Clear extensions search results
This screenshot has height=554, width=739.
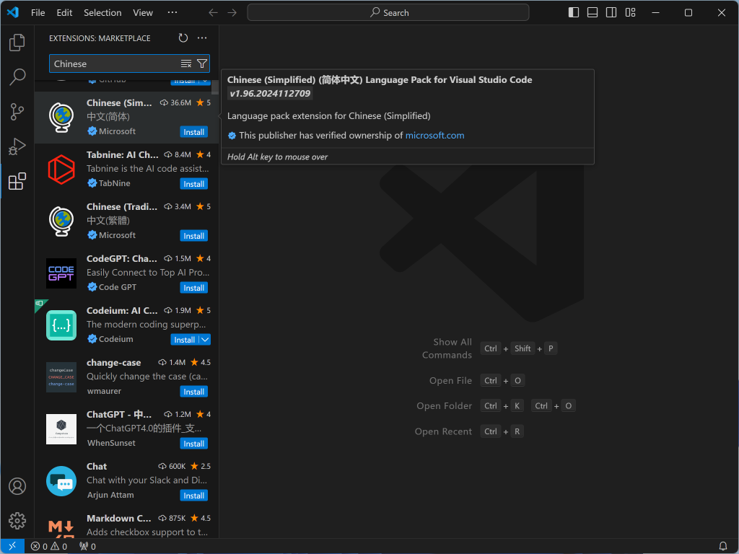(186, 63)
